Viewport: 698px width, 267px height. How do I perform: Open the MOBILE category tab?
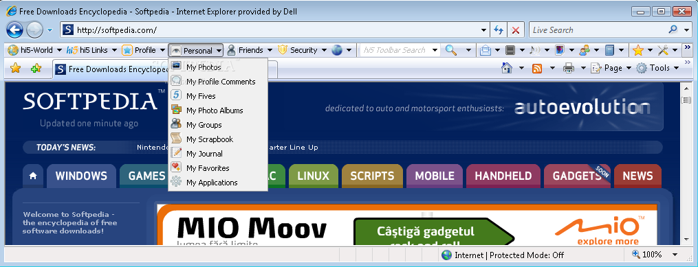pyautogui.click(x=435, y=176)
